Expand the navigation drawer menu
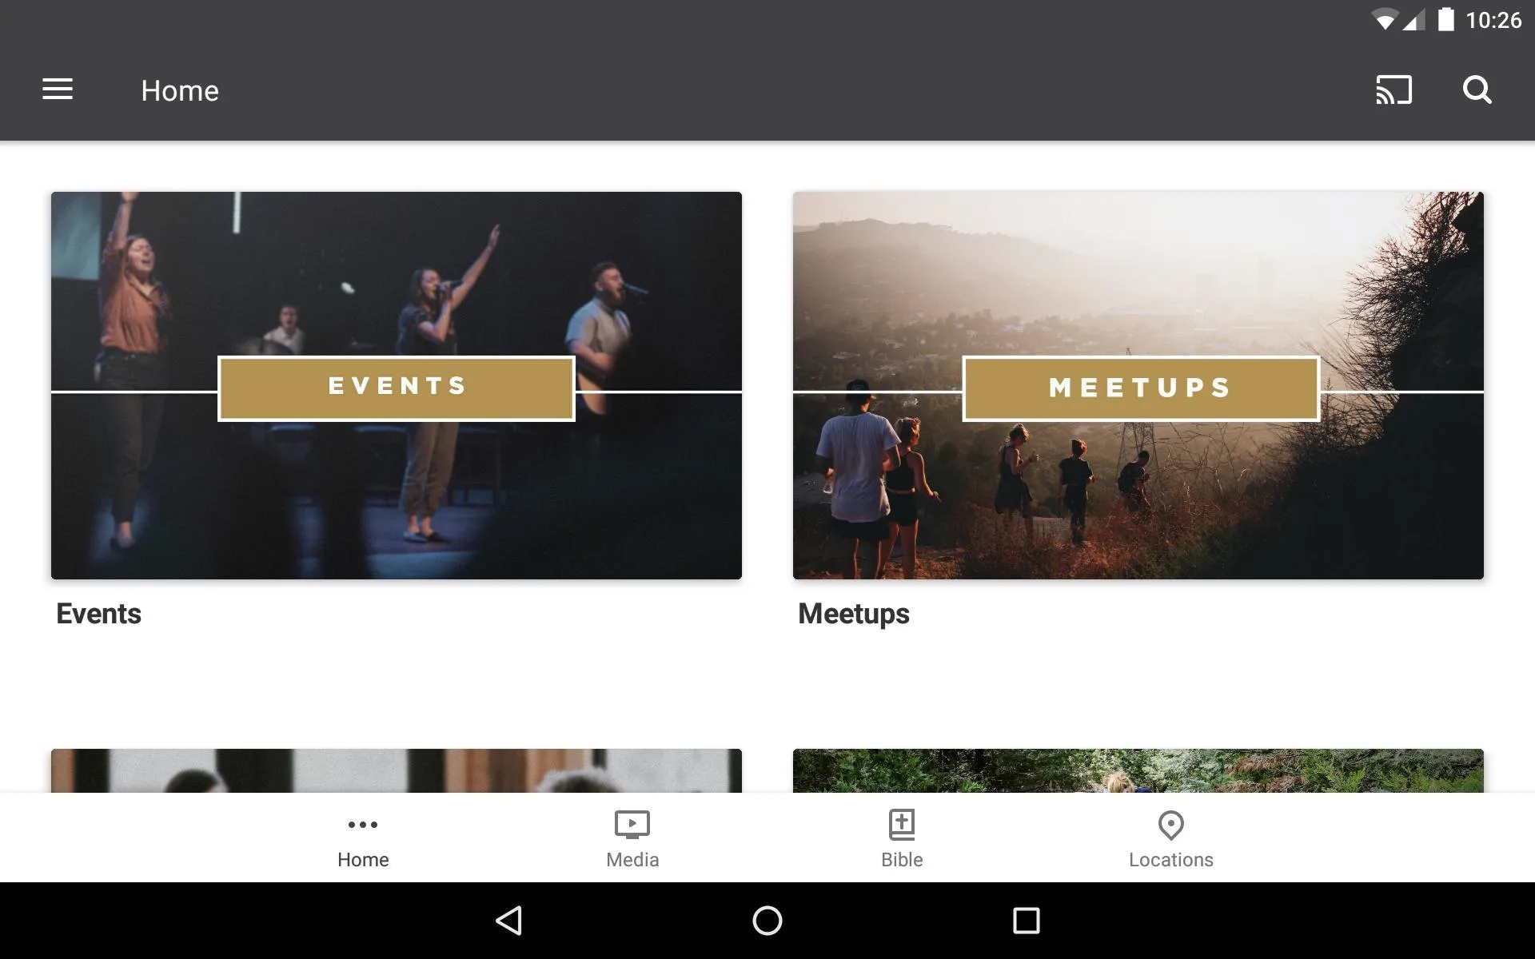This screenshot has height=959, width=1535. point(58,90)
